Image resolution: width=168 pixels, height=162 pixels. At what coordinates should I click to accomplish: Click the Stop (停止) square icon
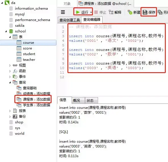click(x=96, y=12)
